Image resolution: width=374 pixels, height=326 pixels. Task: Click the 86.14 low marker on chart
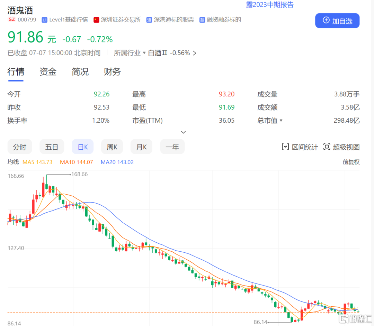pos(260,322)
